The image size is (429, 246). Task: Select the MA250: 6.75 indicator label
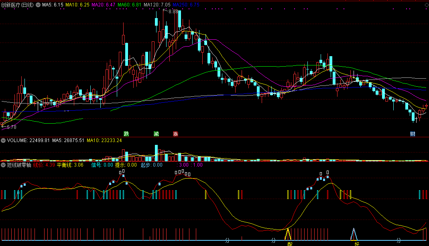click(186, 5)
